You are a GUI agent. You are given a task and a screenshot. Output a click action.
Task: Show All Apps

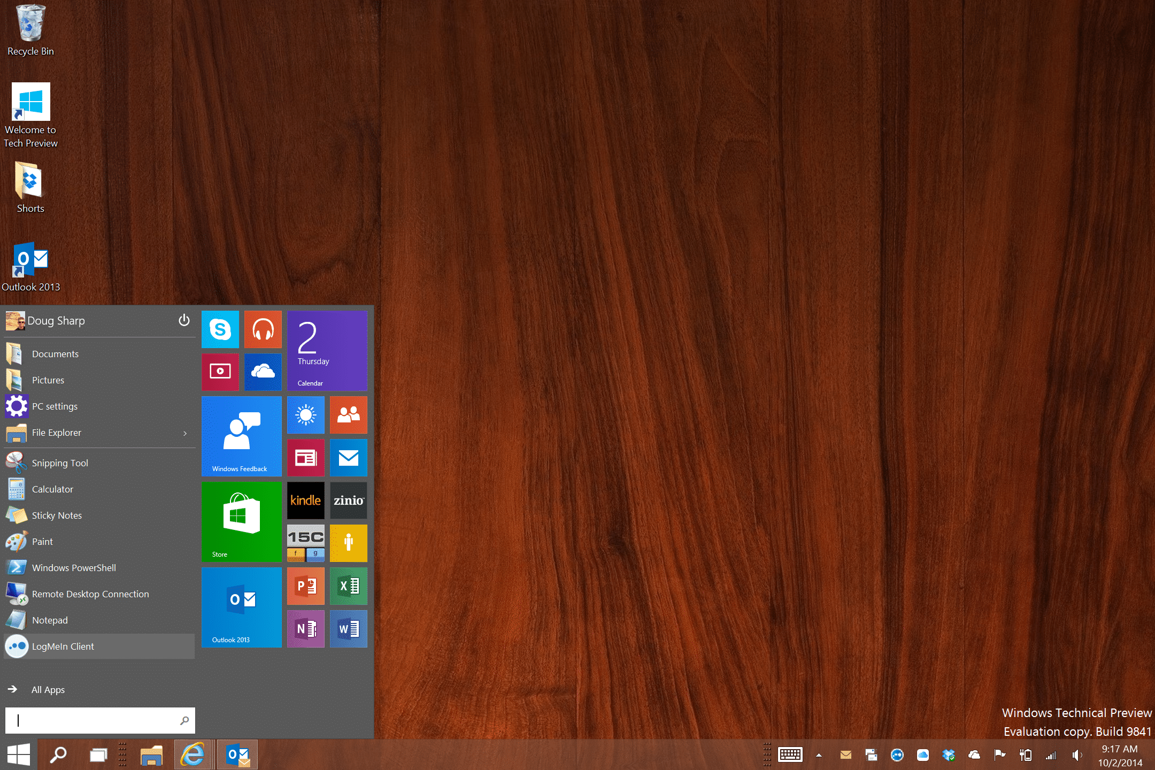[x=37, y=690]
